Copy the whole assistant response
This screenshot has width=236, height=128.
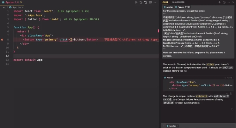coord(232,109)
